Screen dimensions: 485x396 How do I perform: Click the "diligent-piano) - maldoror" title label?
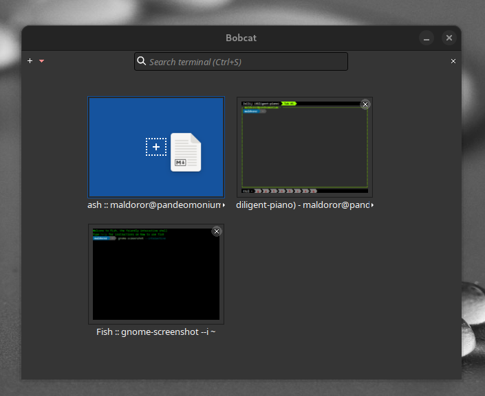click(301, 205)
